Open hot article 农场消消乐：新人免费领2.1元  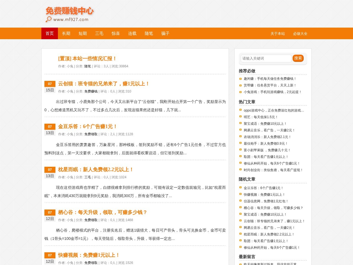pos(268,137)
